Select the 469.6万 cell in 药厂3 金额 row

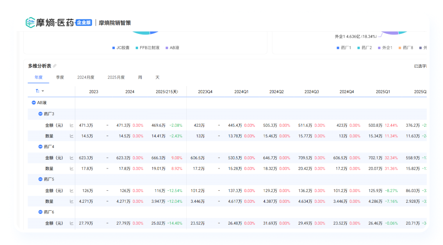click(159, 125)
